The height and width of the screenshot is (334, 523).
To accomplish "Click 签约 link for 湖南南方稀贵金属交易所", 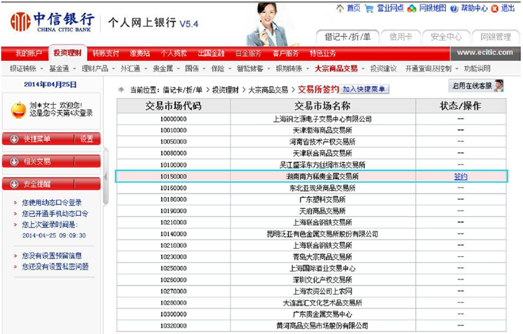I will 461,176.
